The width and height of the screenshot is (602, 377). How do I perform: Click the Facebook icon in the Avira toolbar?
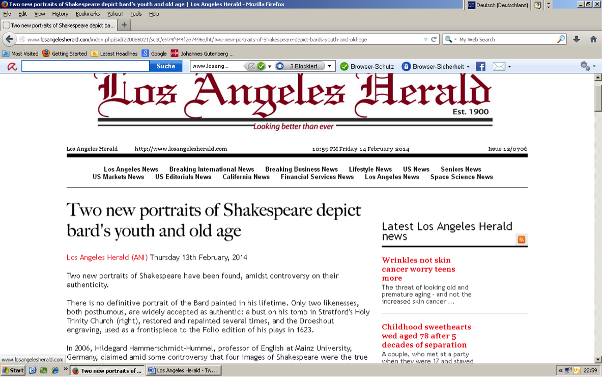click(x=480, y=66)
